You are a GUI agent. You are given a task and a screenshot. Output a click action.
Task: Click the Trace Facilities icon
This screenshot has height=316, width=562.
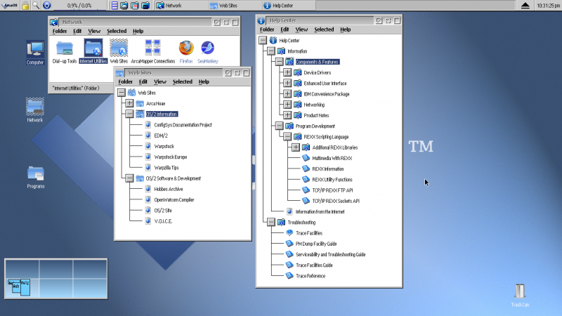point(289,233)
